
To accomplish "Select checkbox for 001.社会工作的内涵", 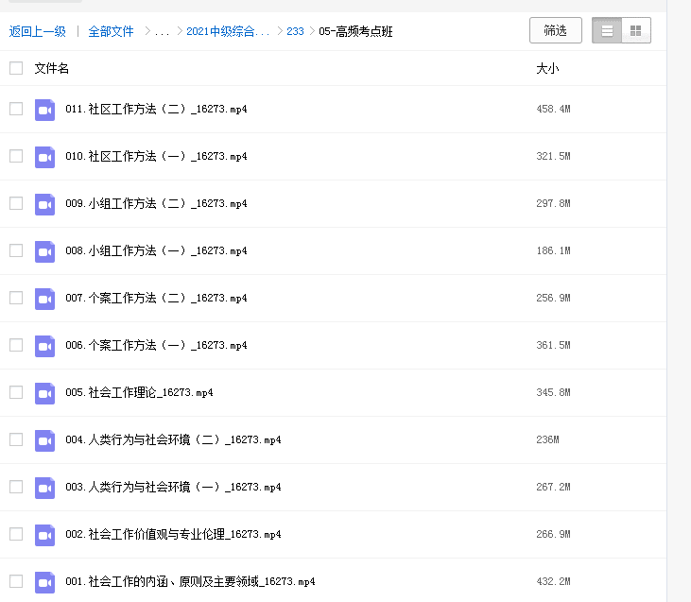I will (x=16, y=581).
